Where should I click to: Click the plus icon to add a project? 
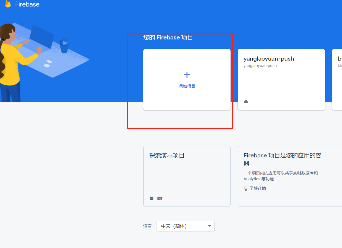click(x=187, y=74)
